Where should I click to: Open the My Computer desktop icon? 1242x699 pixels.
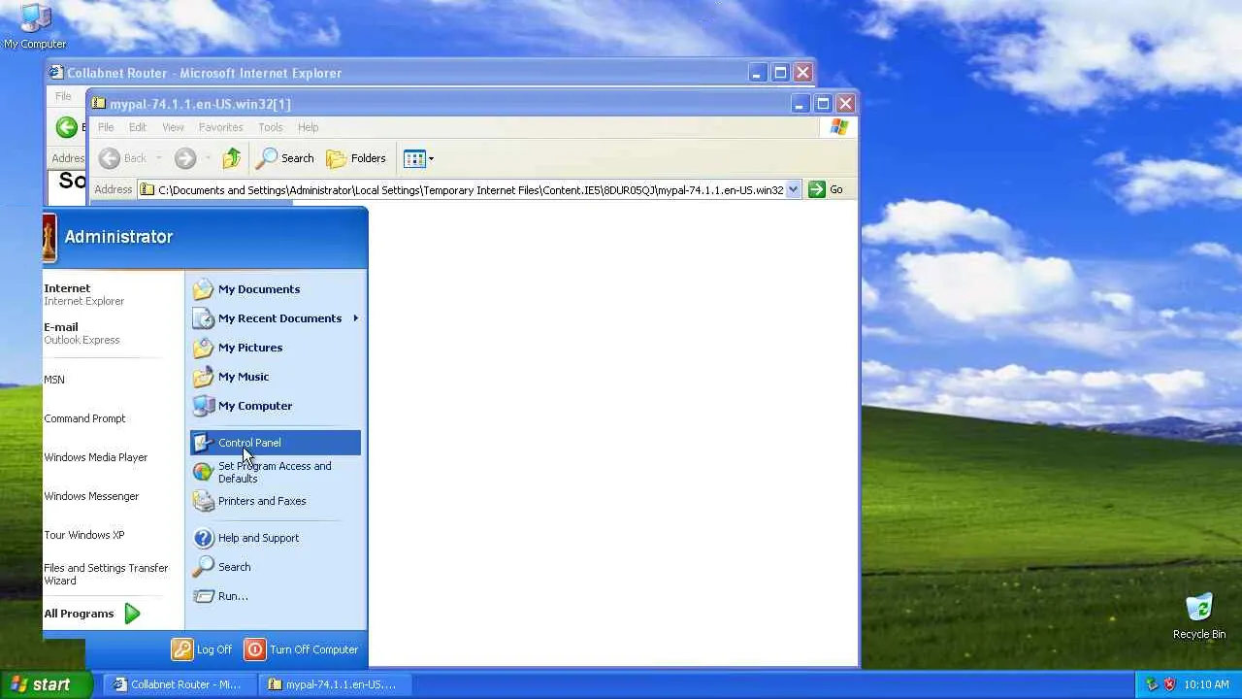[x=35, y=26]
